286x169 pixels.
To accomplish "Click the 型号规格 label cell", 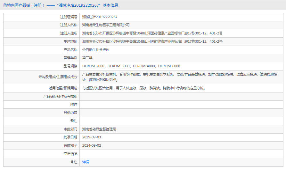I will (x=41, y=66).
